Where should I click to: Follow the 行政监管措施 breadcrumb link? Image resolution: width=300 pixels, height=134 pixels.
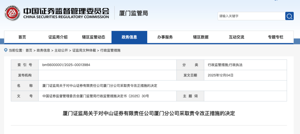pos(110,50)
